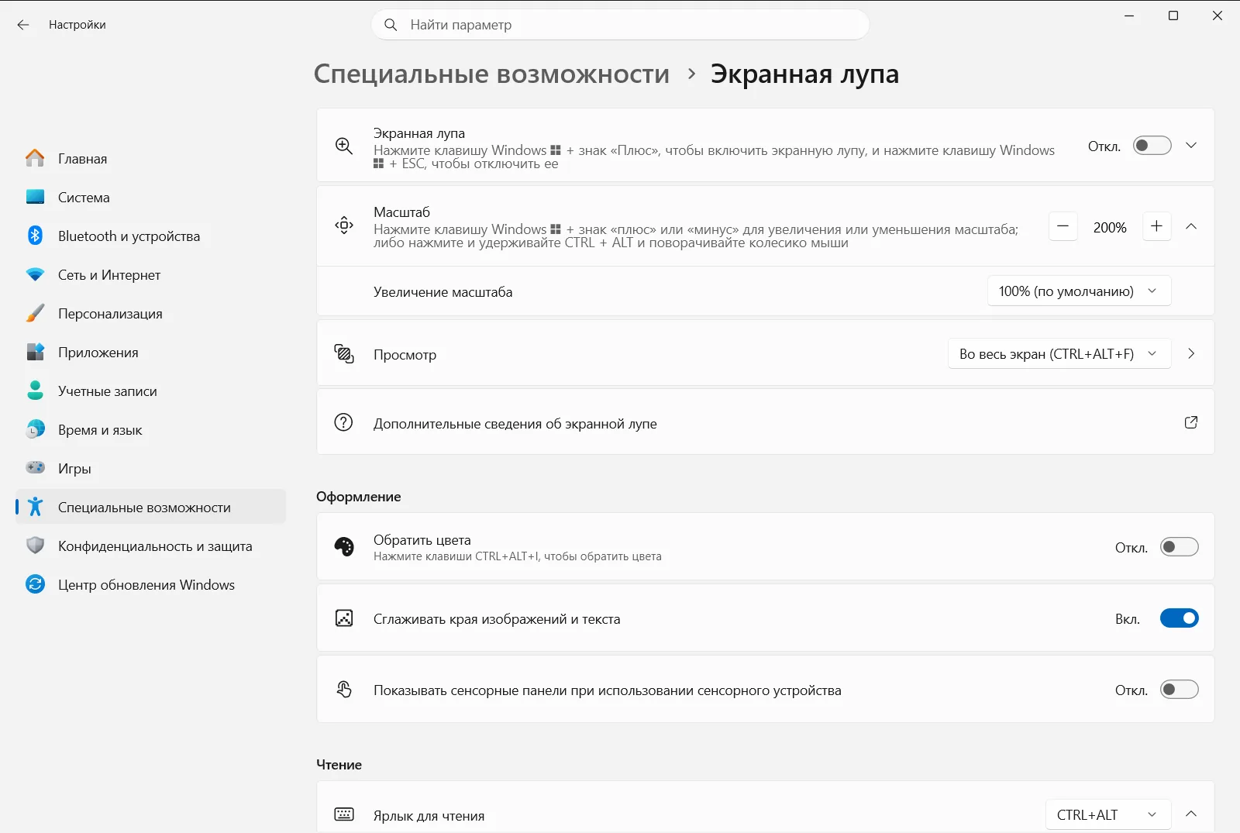The width and height of the screenshot is (1240, 833).
Task: Open the Ярлык для чтения CTRL+ALT dropdown
Action: point(1107,815)
